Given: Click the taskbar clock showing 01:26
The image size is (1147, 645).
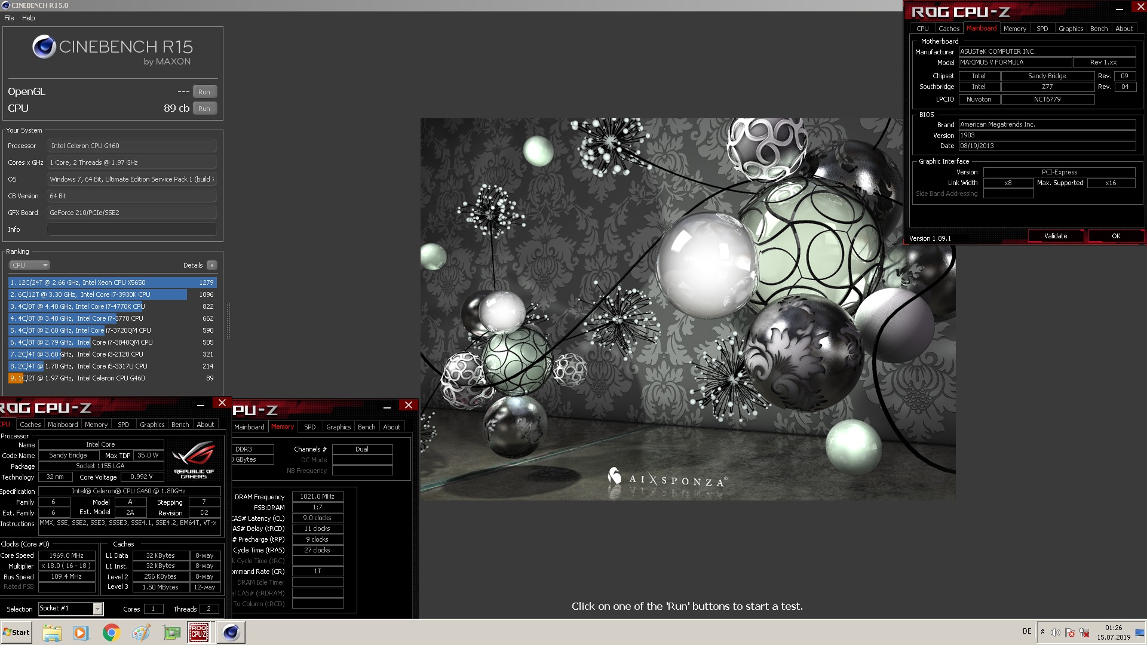Looking at the screenshot, I should click(x=1113, y=632).
